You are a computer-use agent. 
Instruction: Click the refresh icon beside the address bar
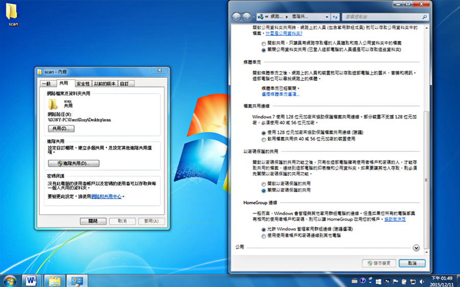335,17
